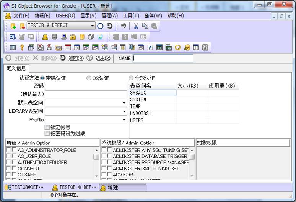Switch to the 新建 window tab
Image resolution: width=296 pixels, height=202 pixels.
[122, 188]
